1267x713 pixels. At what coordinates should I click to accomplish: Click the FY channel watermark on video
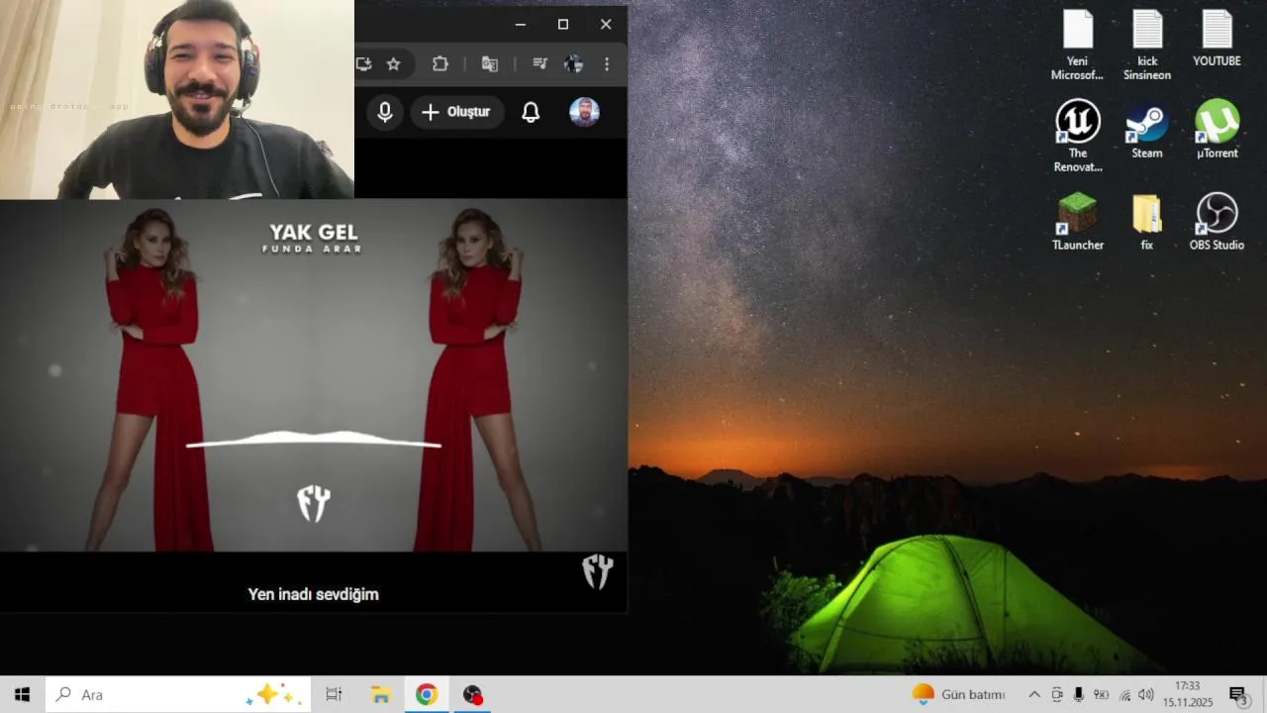click(598, 571)
